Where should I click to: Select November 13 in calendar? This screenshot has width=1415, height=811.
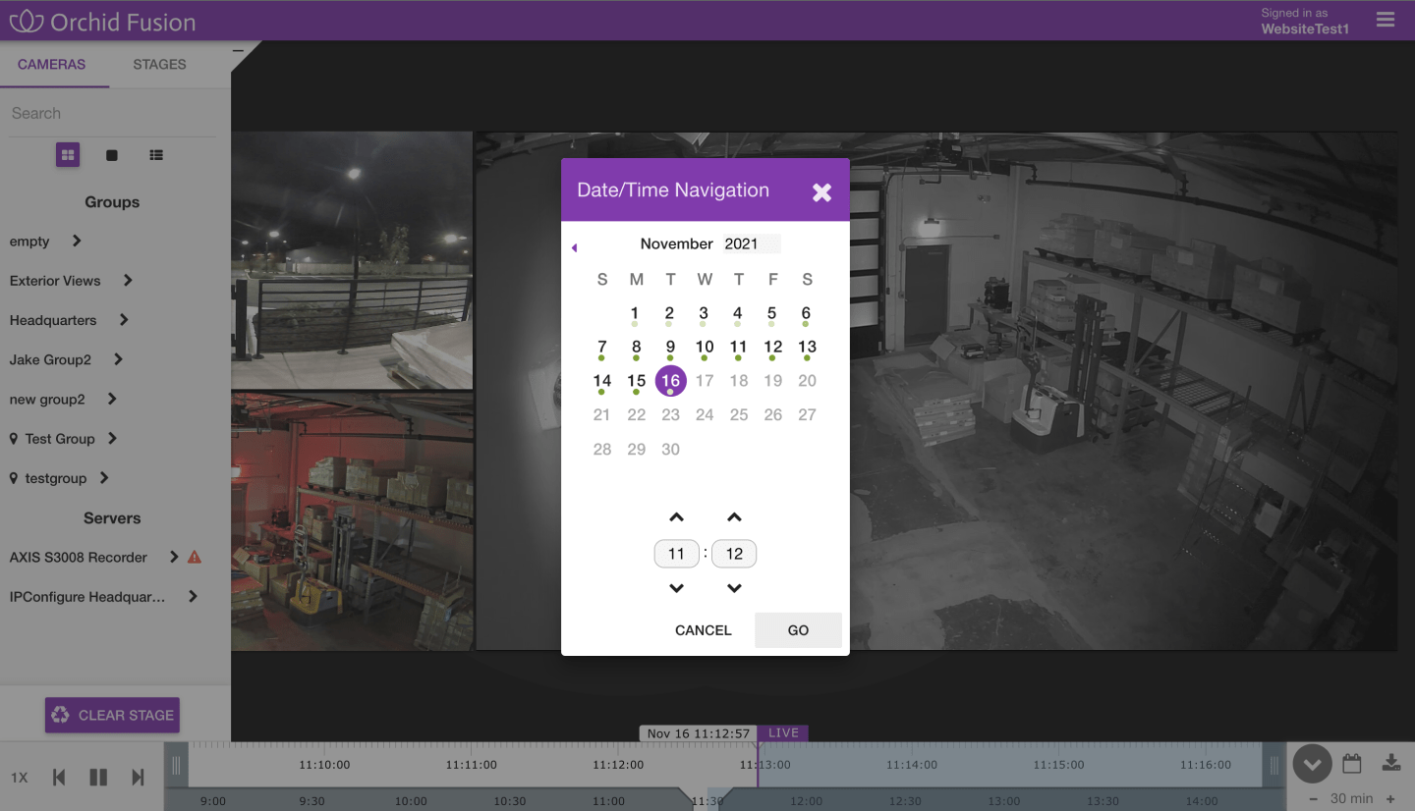[x=807, y=347]
